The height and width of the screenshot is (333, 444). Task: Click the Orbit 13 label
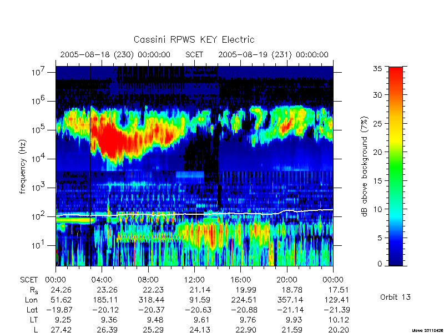click(395, 297)
